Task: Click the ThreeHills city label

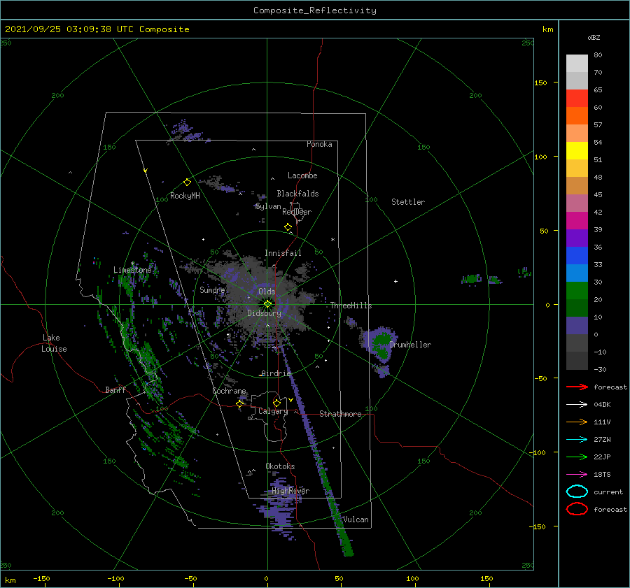Action: pyautogui.click(x=351, y=306)
